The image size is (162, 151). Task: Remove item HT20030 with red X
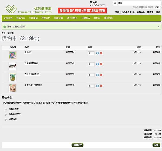[x=101, y=75]
